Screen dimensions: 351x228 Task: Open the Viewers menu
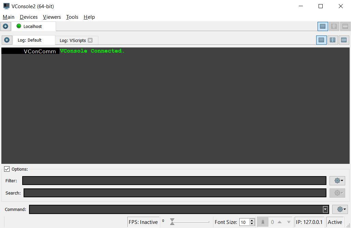52,17
